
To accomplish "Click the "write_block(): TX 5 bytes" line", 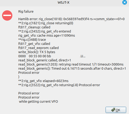I will 37,52.
